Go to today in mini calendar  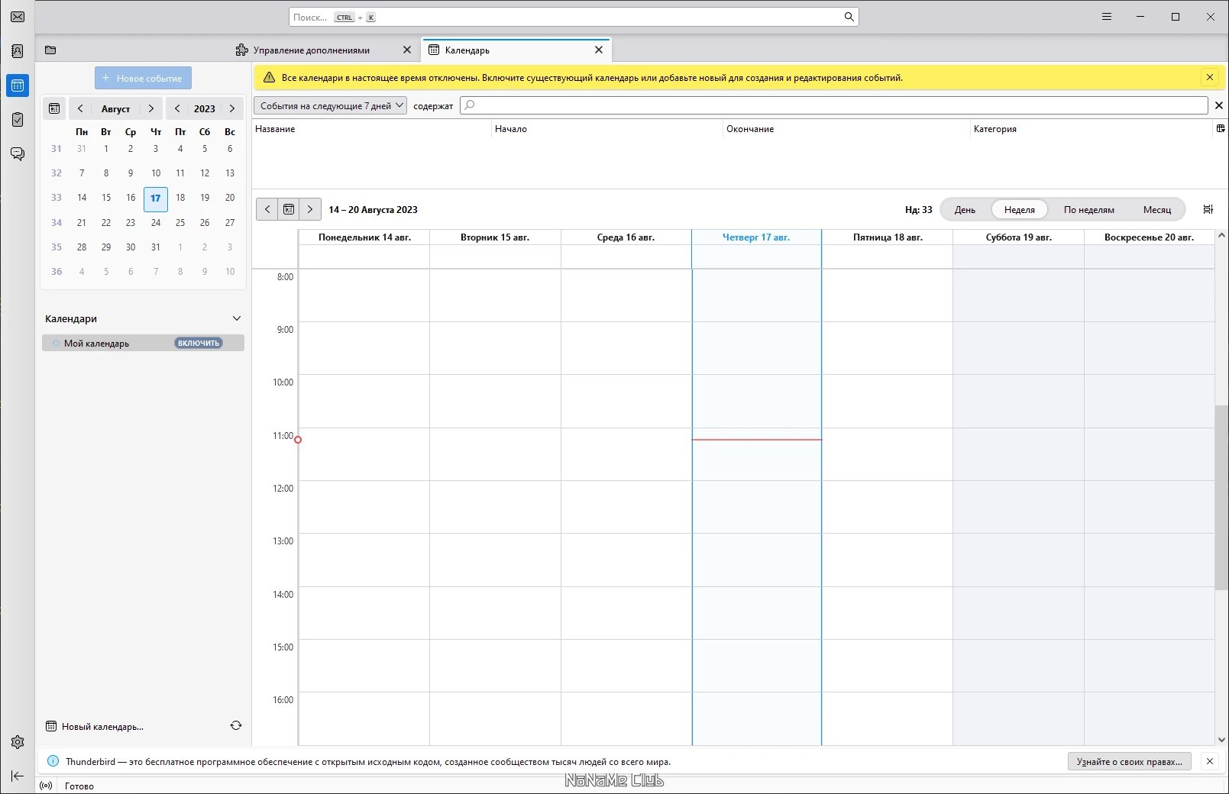click(x=54, y=108)
